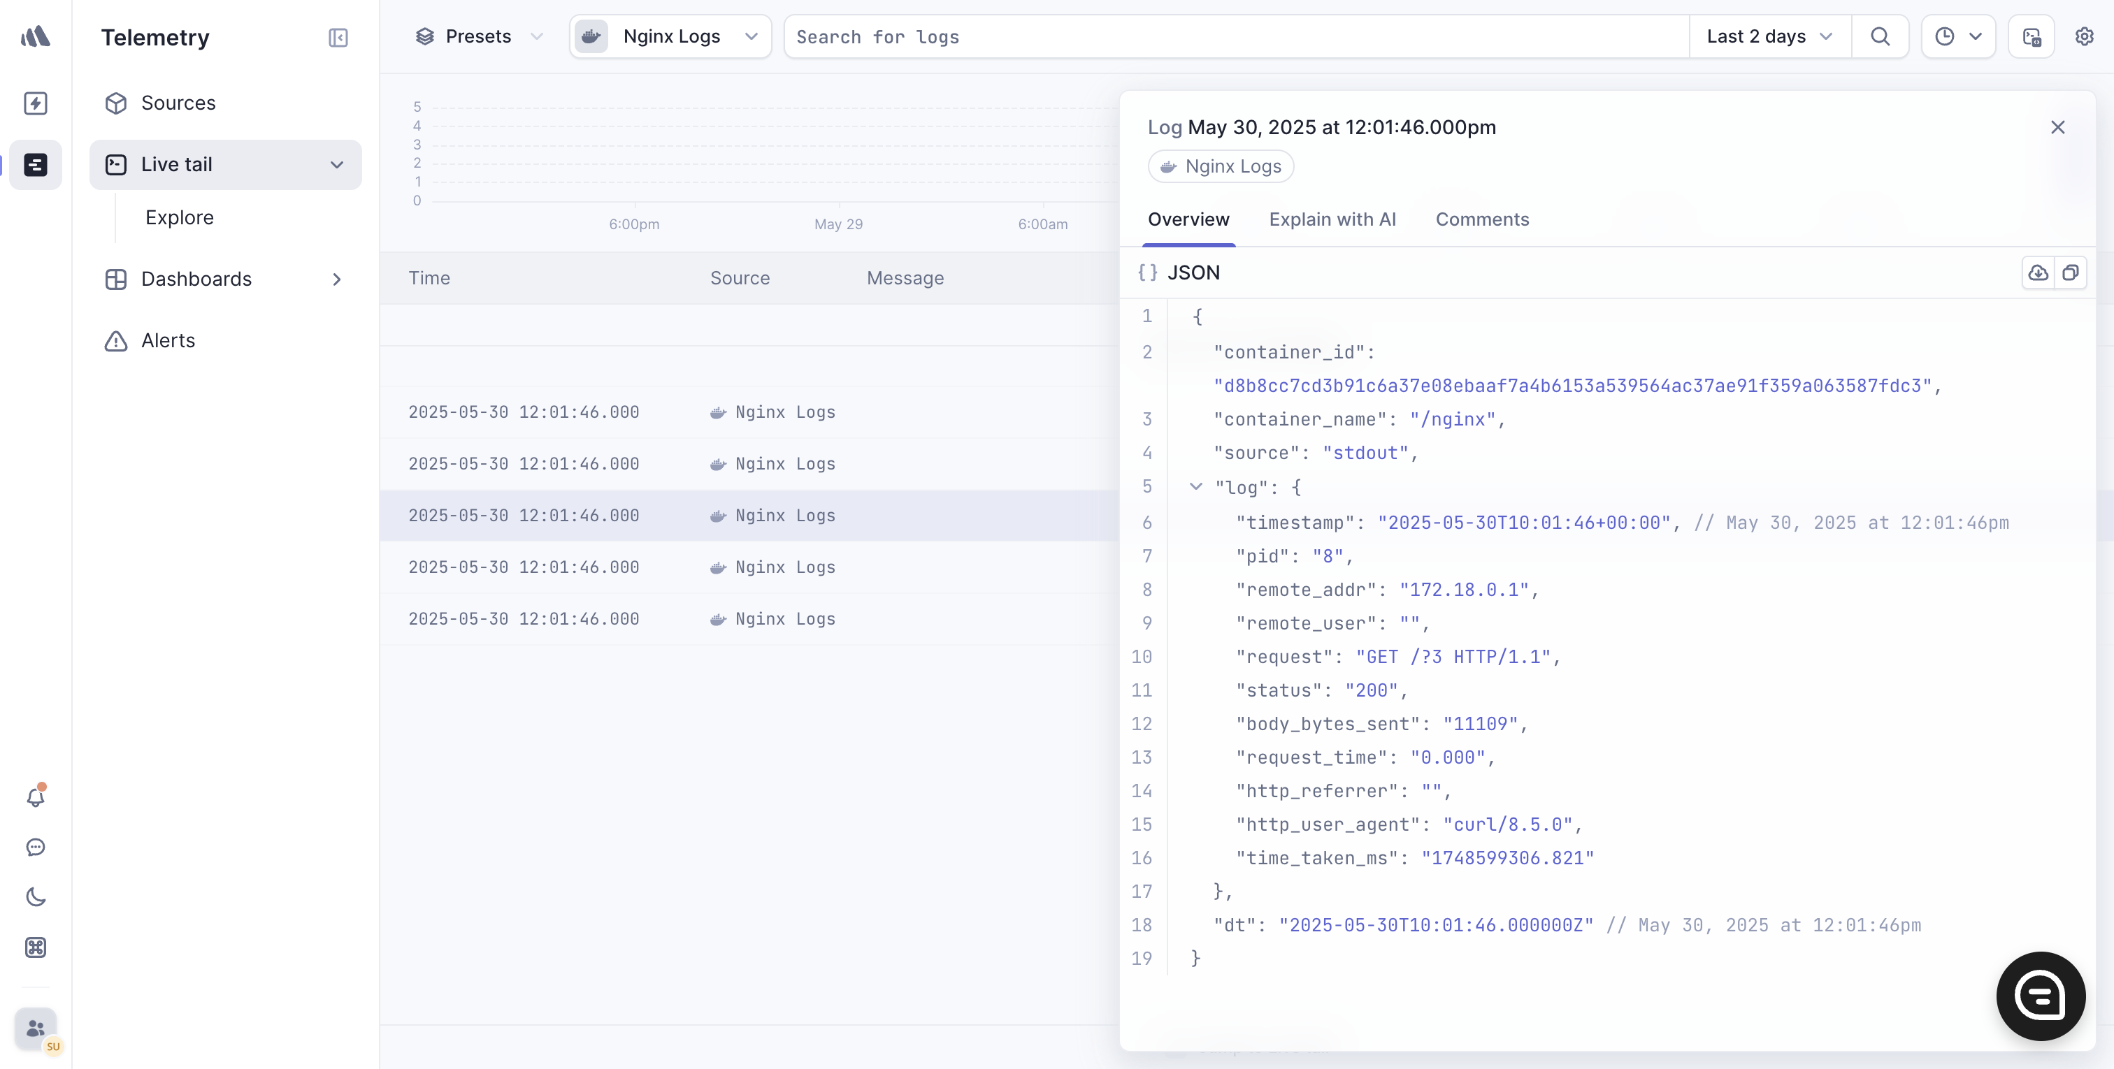Open the Sources panel
This screenshot has width=2114, height=1069.
pos(178,103)
